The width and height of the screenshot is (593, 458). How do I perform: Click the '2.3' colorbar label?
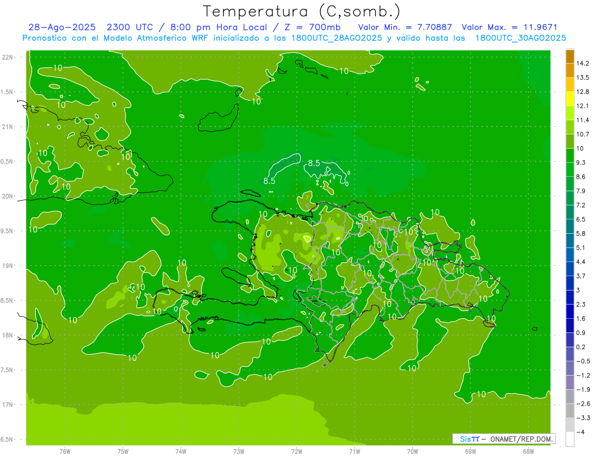tap(581, 304)
